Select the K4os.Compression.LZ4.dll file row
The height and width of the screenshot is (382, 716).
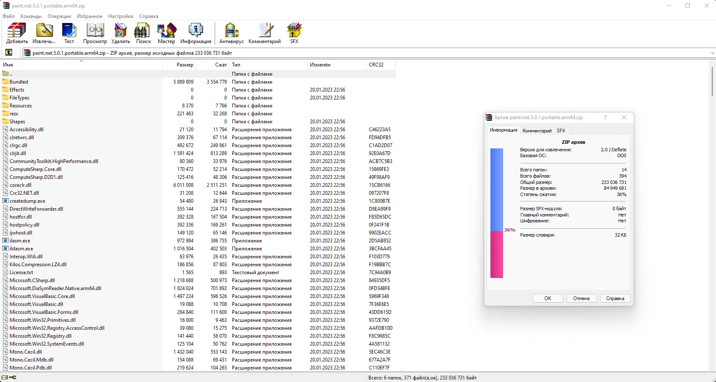pyautogui.click(x=198, y=265)
